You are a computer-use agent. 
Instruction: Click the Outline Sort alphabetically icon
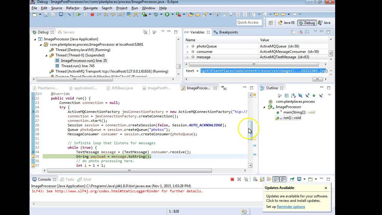[x=293, y=96]
